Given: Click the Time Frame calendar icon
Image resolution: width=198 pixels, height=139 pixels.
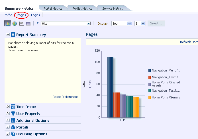Looking at the screenshot, I should tap(13, 107).
